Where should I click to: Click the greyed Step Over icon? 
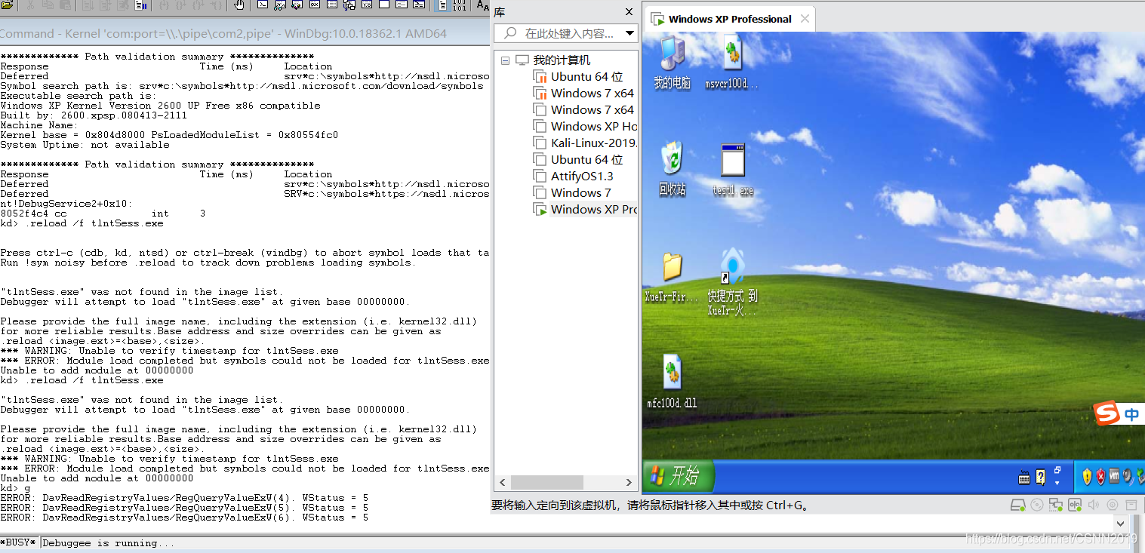click(182, 5)
